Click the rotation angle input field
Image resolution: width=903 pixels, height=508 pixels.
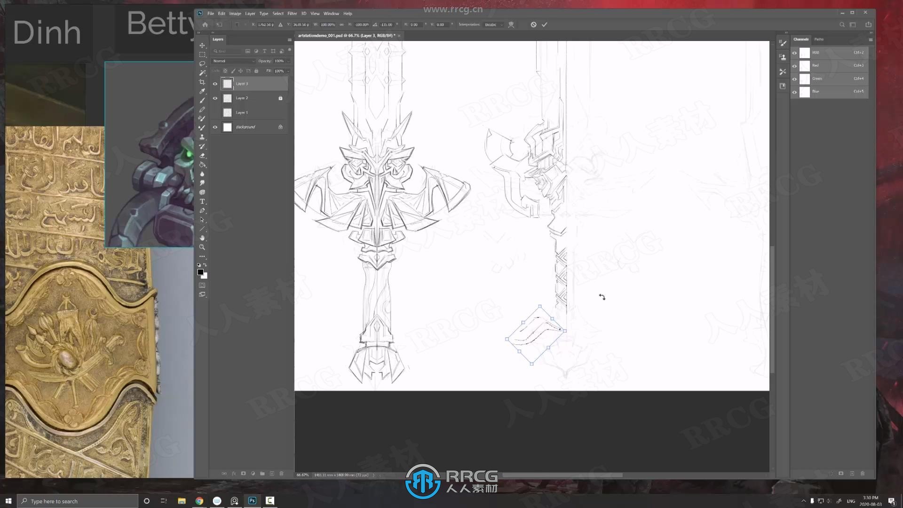(x=387, y=24)
